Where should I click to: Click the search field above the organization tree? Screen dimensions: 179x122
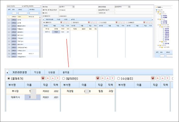[167, 7]
